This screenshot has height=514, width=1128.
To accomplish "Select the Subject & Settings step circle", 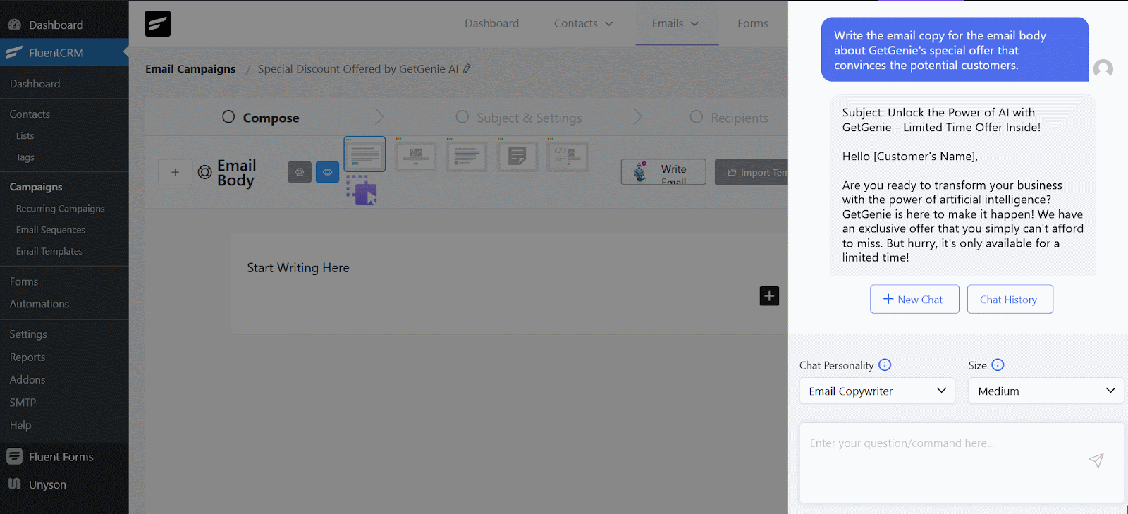I will pos(462,117).
